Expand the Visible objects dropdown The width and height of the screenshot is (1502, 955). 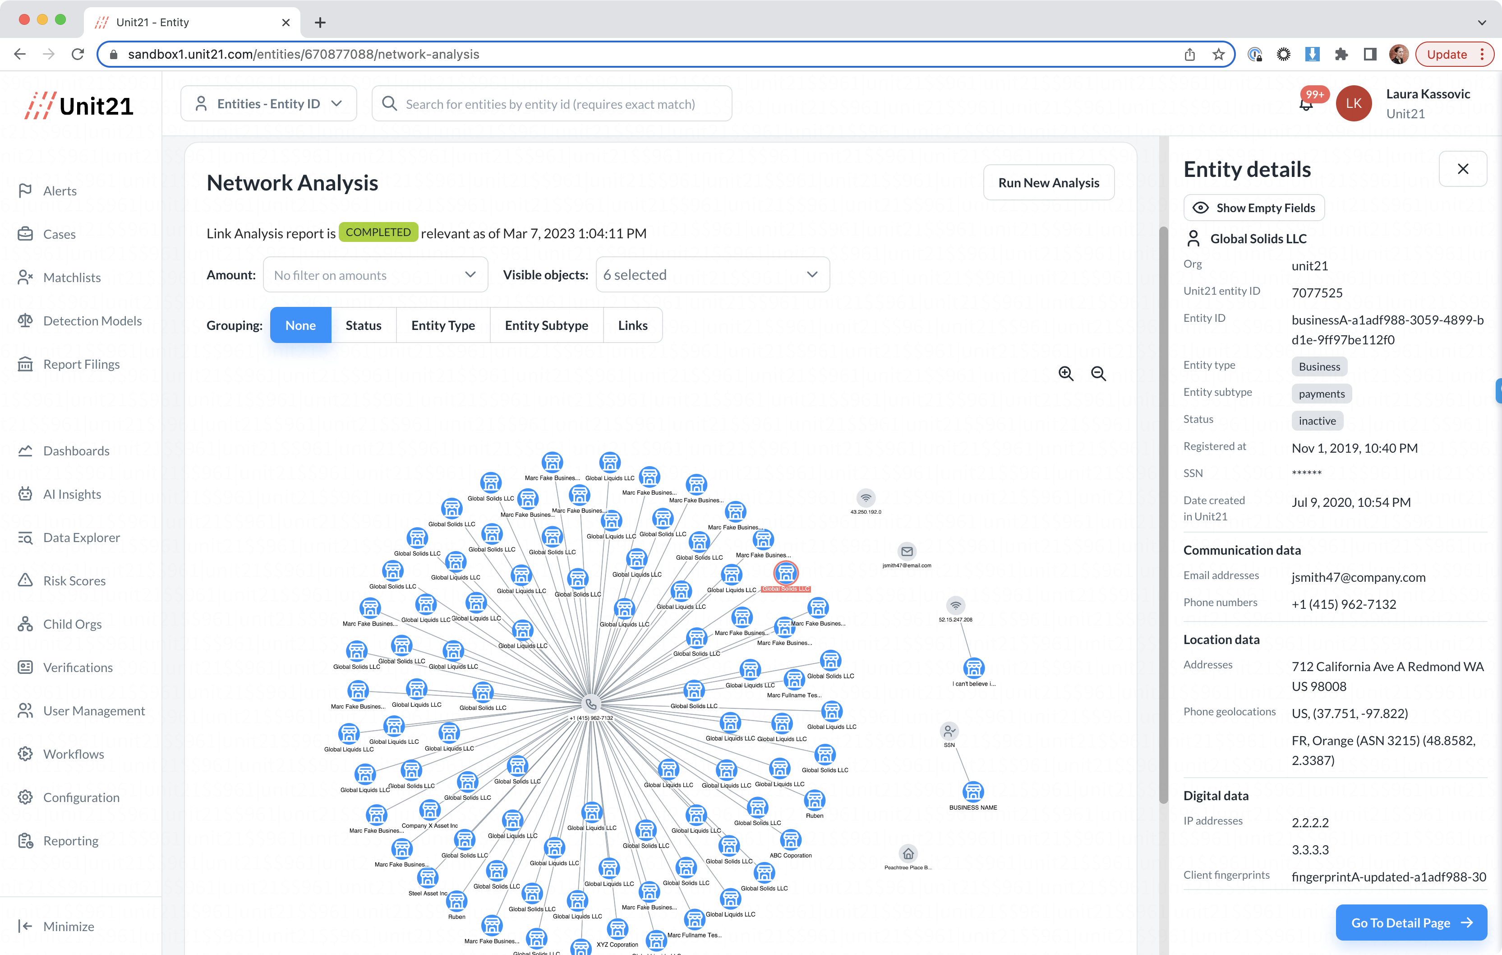point(712,275)
